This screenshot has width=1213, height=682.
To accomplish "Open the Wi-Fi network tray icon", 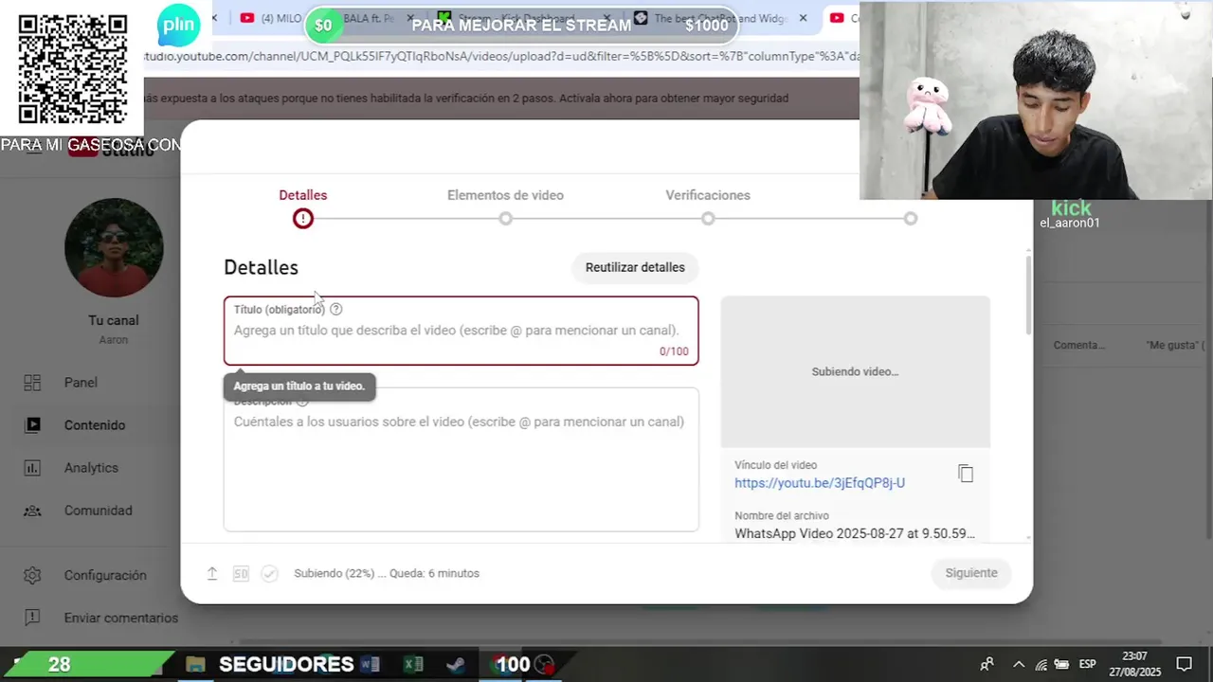I will pos(1041,664).
